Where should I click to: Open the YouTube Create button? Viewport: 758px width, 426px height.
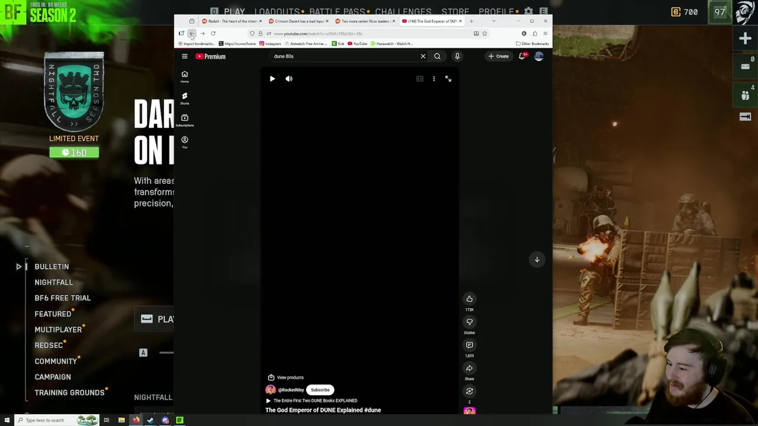(x=499, y=56)
